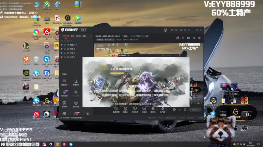Click the calendar-style icon beside the bell
The image size is (263, 147).
tap(188, 38)
